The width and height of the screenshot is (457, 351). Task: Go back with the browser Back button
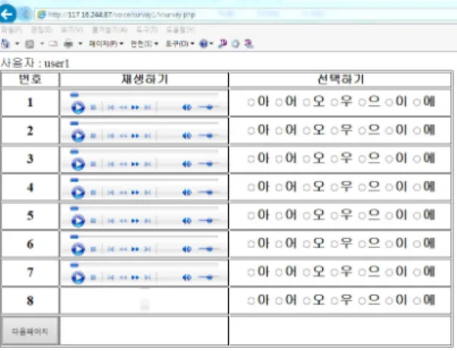pyautogui.click(x=7, y=14)
